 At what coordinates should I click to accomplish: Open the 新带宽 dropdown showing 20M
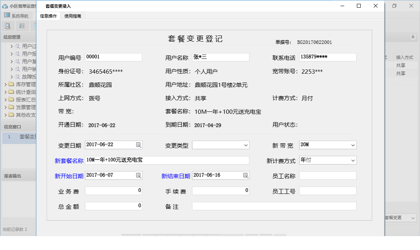coord(353,145)
